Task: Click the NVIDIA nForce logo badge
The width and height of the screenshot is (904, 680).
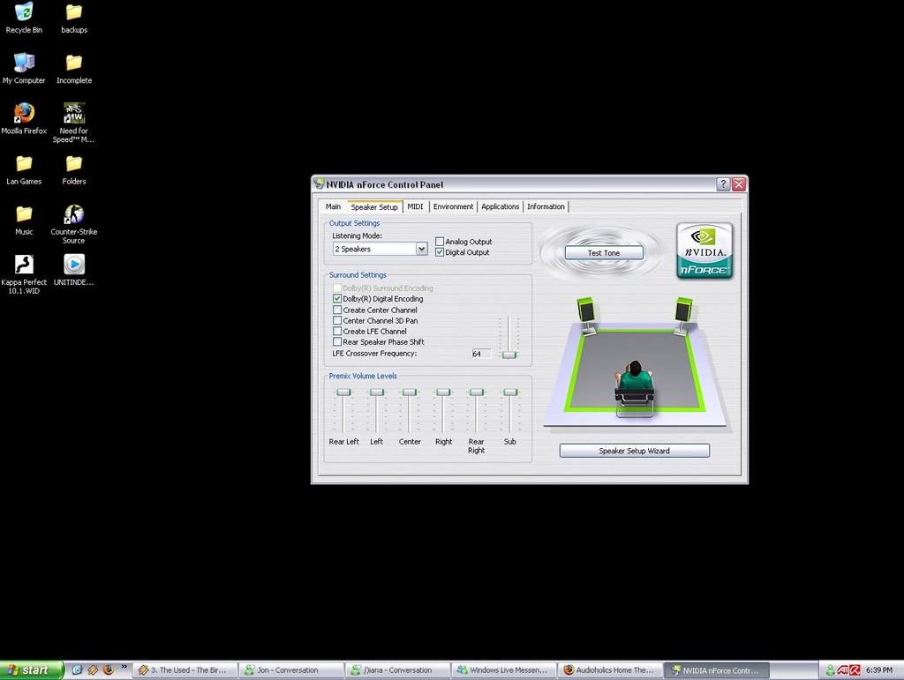Action: [x=704, y=251]
